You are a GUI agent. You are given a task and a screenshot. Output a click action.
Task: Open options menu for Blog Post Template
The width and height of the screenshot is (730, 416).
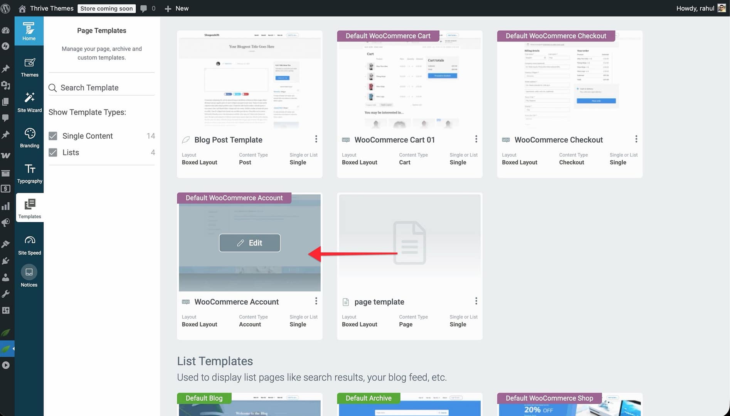pyautogui.click(x=316, y=139)
